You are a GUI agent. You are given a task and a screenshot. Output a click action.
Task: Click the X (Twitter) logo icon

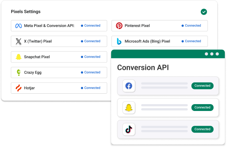18,41
